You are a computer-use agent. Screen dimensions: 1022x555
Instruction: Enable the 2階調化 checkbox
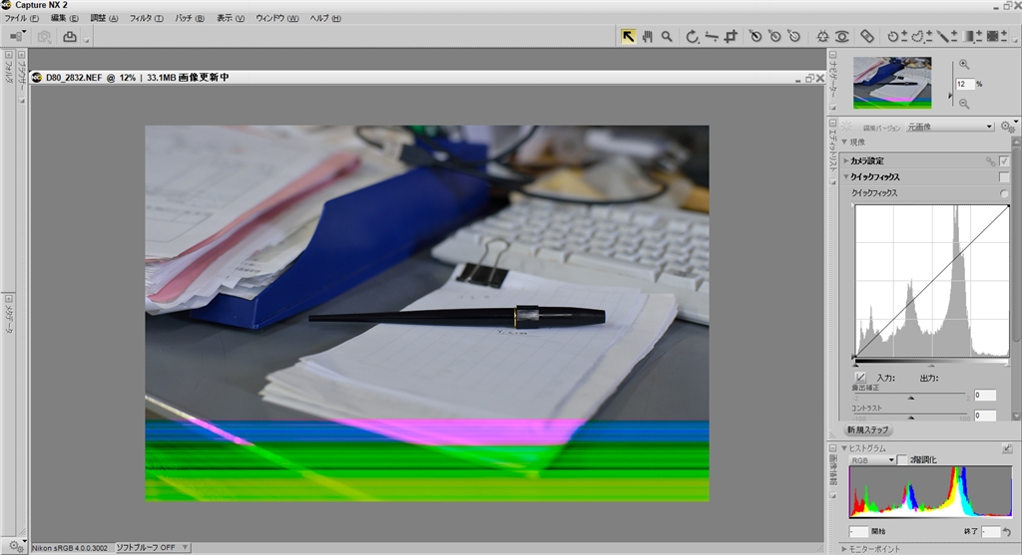(901, 460)
